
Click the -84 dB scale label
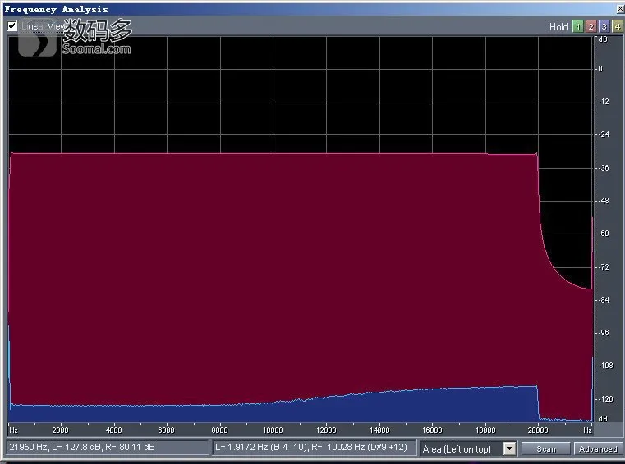pyautogui.click(x=604, y=300)
